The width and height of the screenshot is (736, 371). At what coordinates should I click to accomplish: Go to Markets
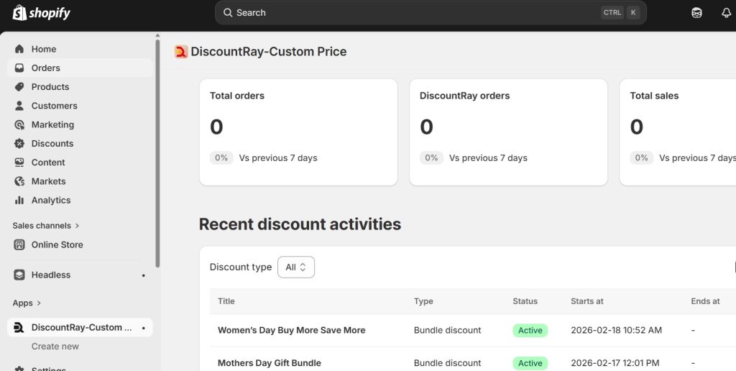[80, 181]
